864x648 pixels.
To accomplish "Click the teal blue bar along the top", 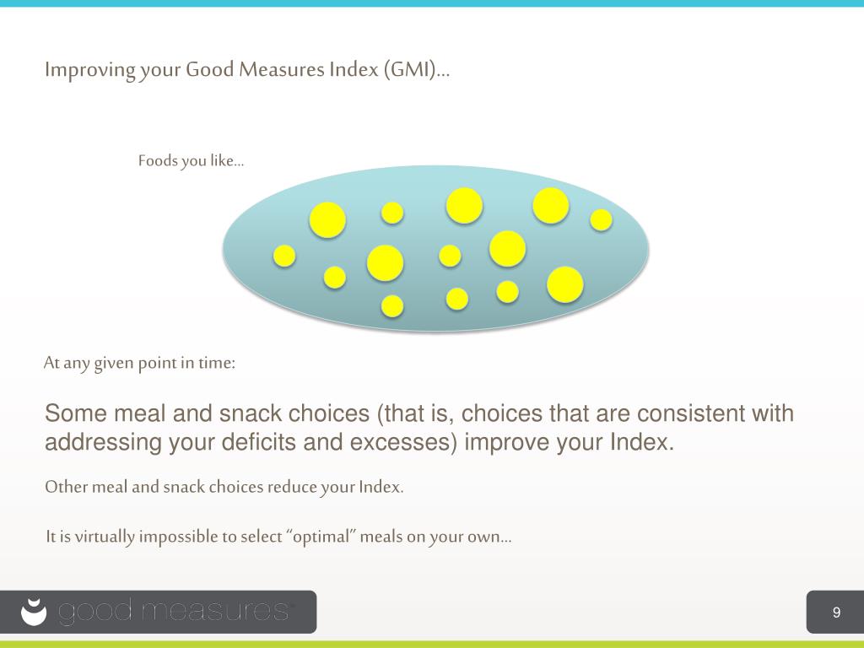I will 432,3.
